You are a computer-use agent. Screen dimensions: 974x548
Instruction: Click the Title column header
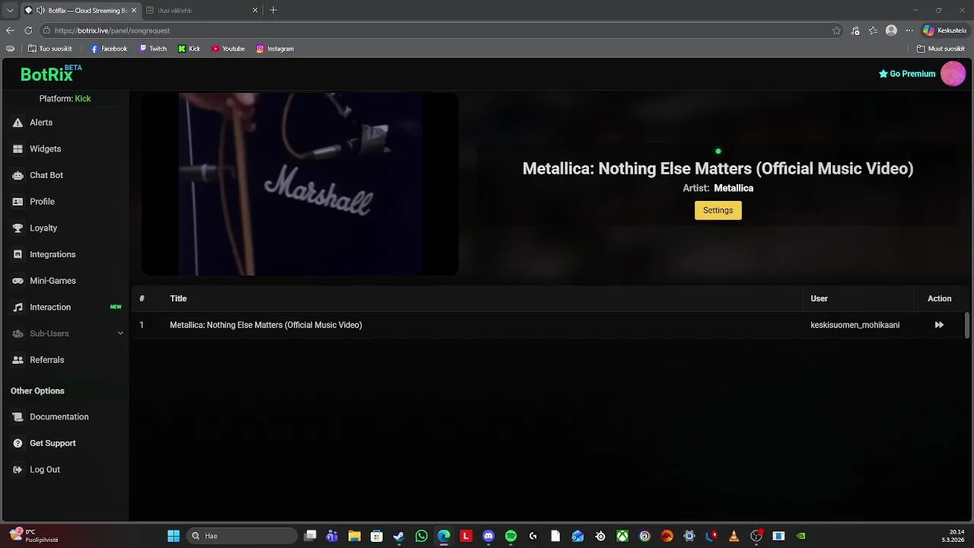(x=178, y=299)
